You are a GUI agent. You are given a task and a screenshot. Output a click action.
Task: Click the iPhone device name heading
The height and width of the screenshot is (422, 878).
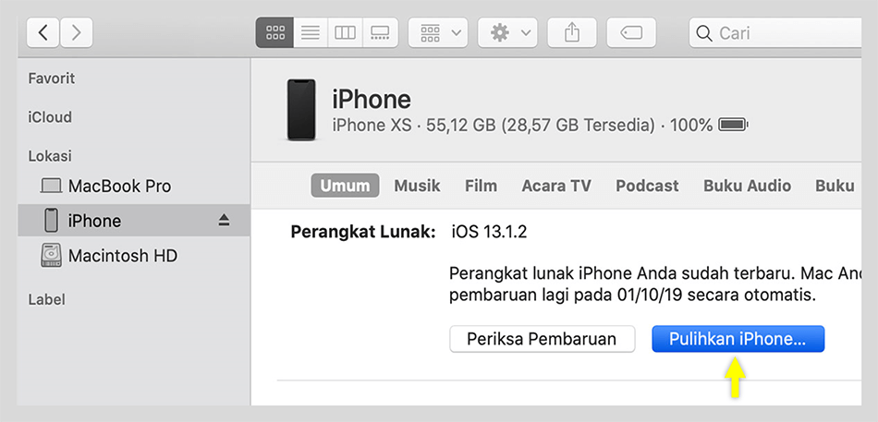coord(372,100)
